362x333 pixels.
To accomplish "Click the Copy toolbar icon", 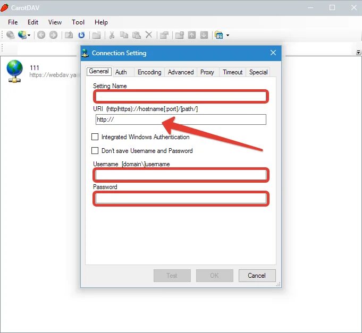I will coord(124,35).
